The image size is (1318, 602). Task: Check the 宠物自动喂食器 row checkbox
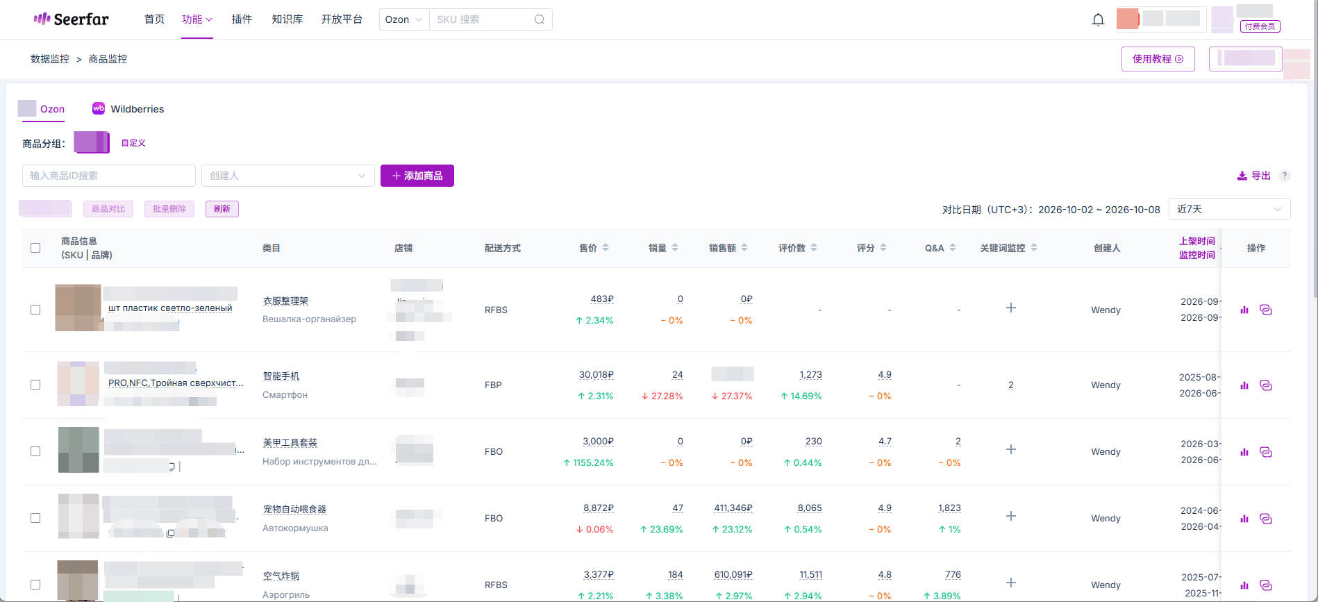point(35,518)
